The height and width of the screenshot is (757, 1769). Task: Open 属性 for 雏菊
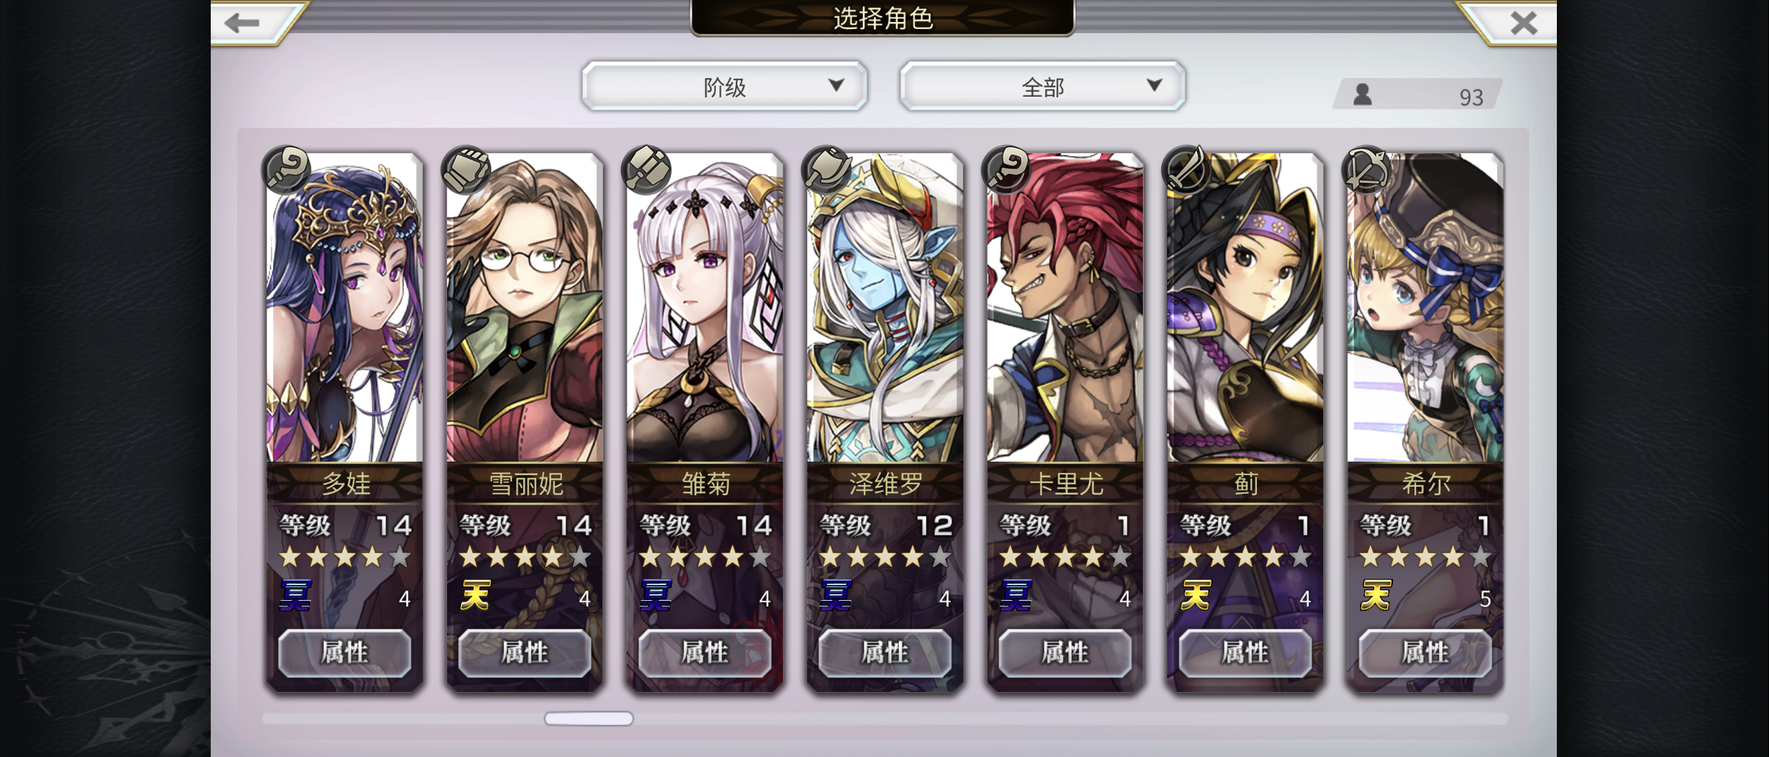pos(705,652)
